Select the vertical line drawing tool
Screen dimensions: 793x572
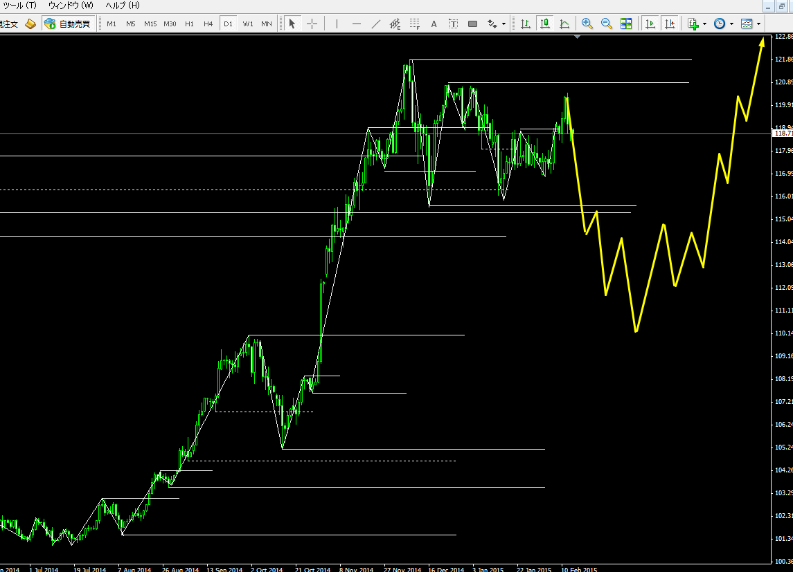[x=337, y=24]
